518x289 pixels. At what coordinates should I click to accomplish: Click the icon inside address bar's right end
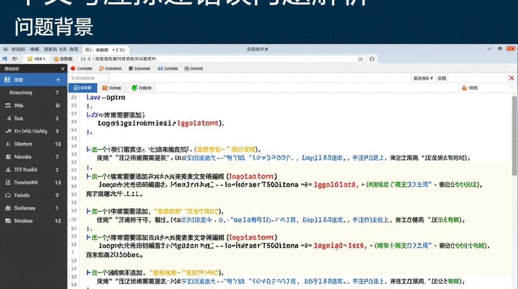(x=360, y=59)
